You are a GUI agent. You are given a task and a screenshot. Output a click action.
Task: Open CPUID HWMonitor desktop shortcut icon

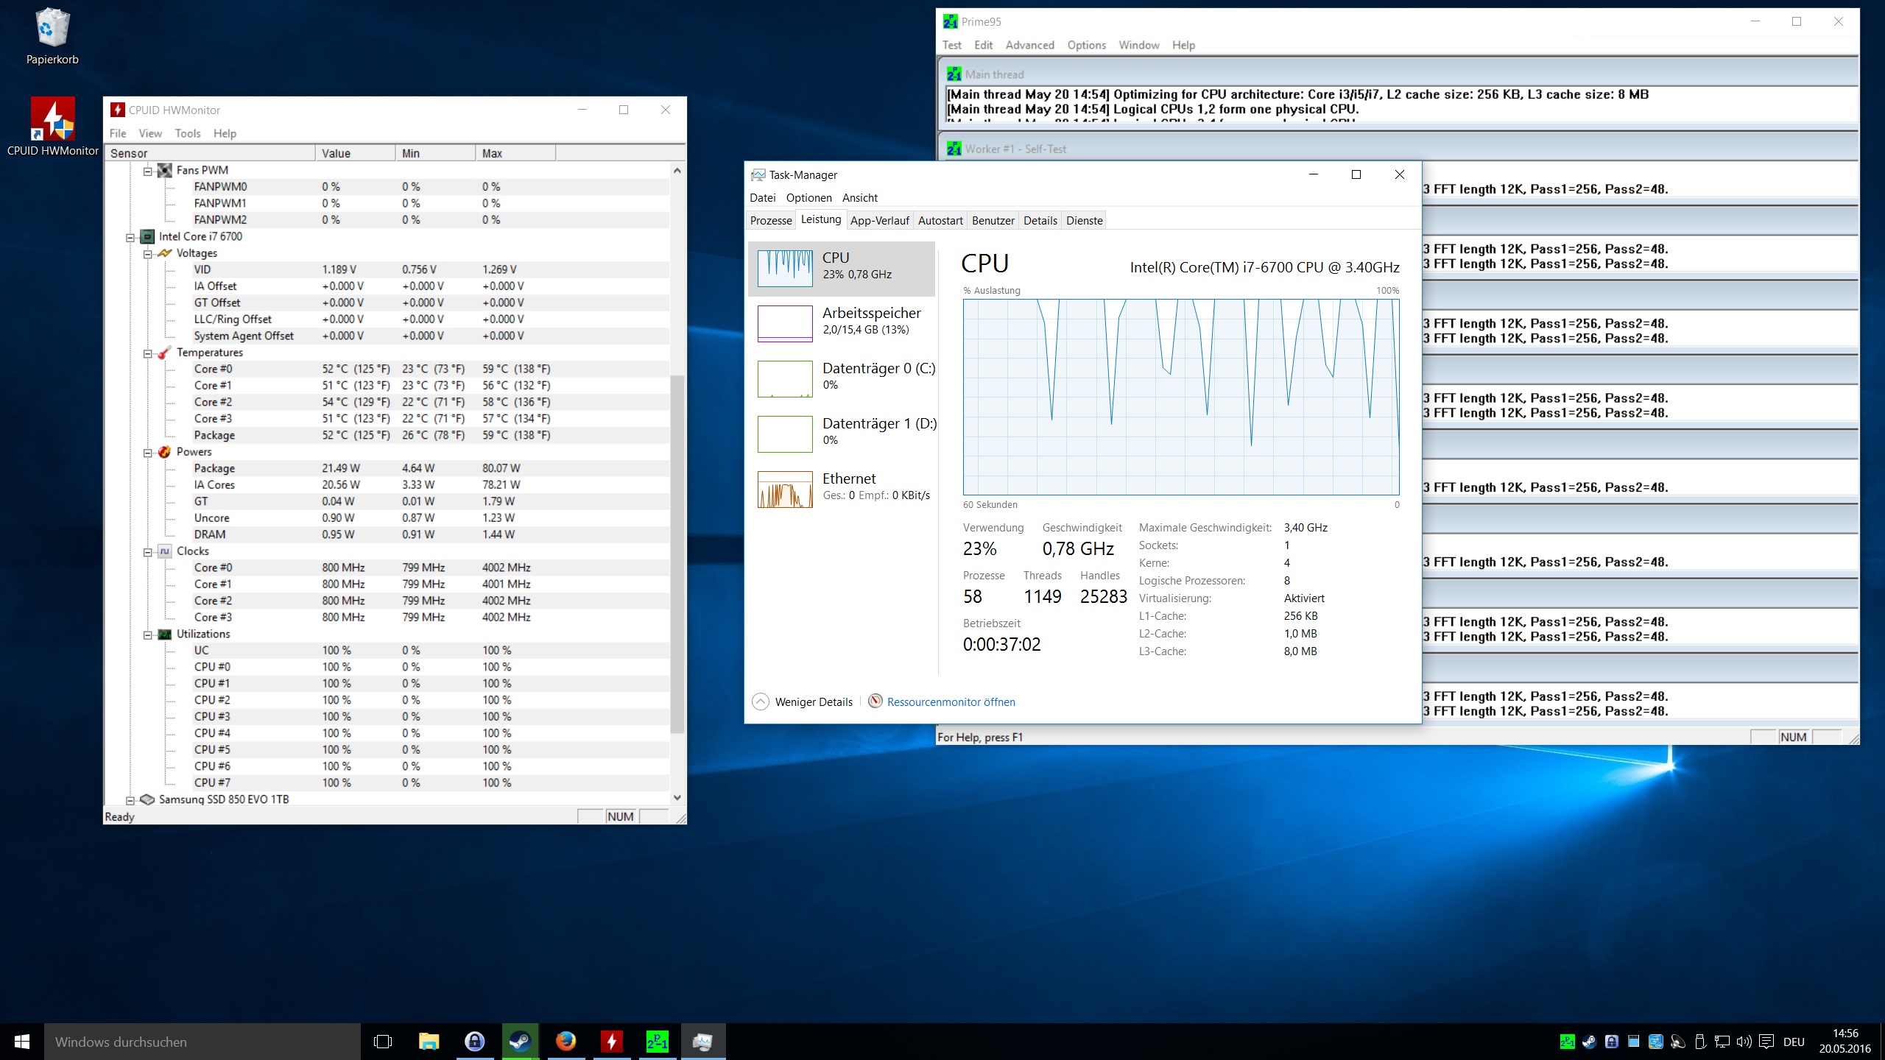[52, 120]
